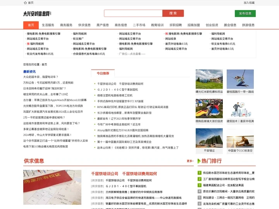Open recommended item 赵本山归来 刘老根5
This screenshot has width=279, height=209.
pos(138,148)
